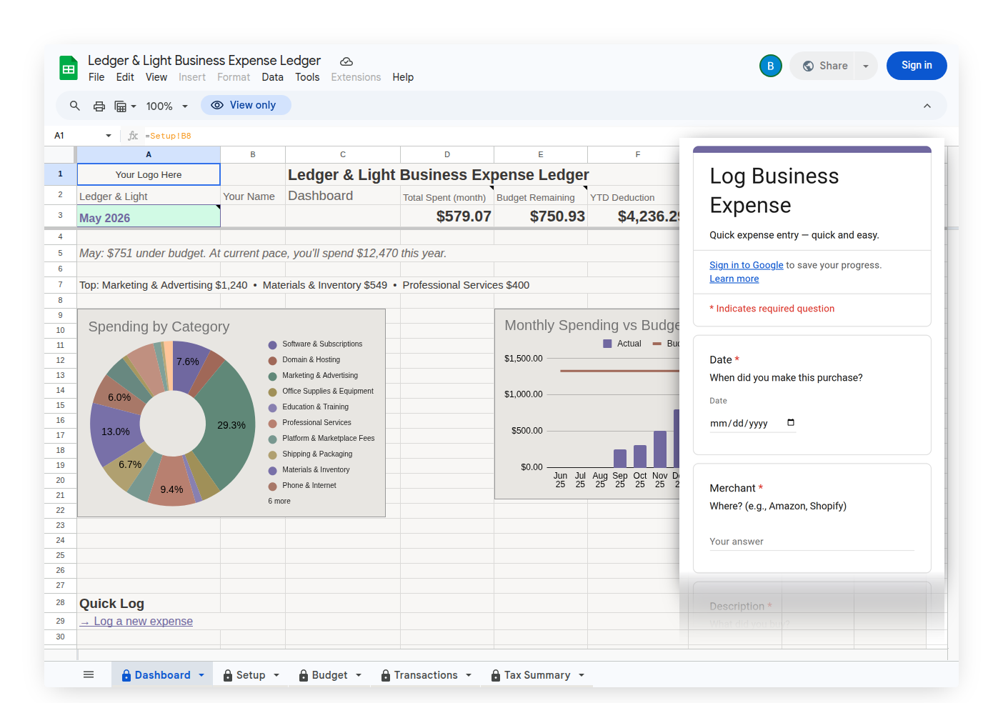This screenshot has width=1003, height=703.
Task: Click the Nov 25 bar in the chart
Action: click(x=660, y=449)
